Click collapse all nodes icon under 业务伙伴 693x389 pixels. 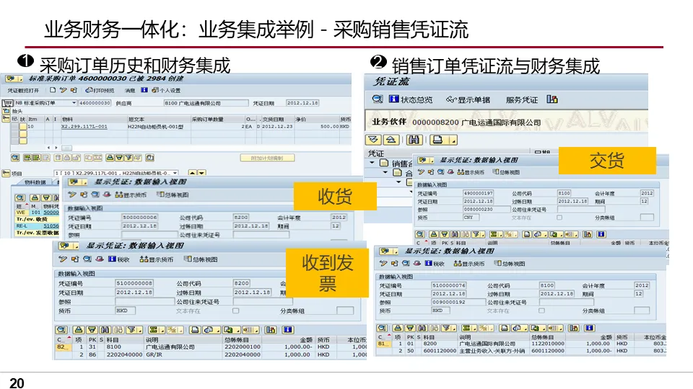[x=391, y=140]
